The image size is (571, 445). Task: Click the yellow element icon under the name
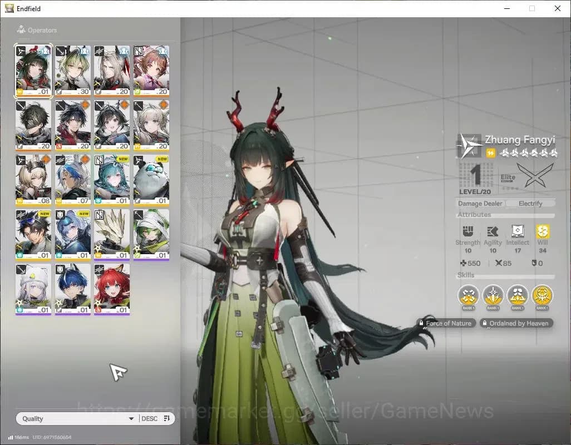tap(490, 153)
